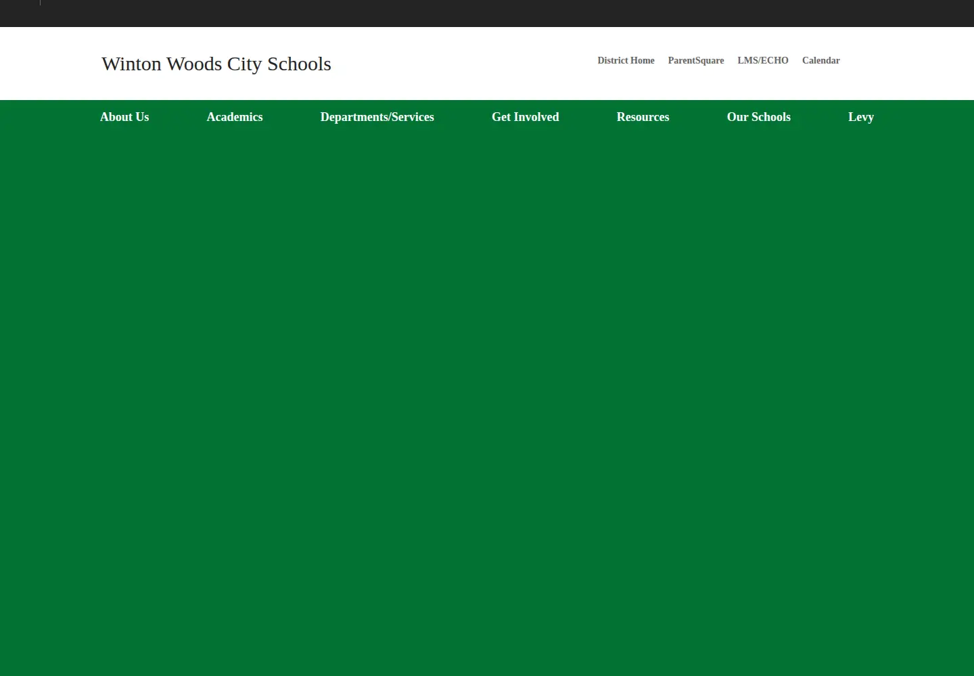
Task: View the Calendar link
Action: [x=821, y=60]
